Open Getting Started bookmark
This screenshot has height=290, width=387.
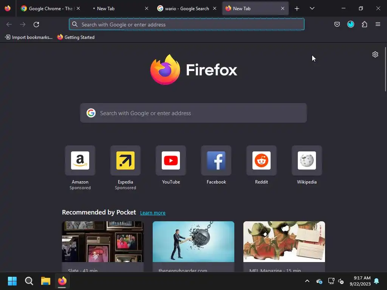click(x=76, y=37)
